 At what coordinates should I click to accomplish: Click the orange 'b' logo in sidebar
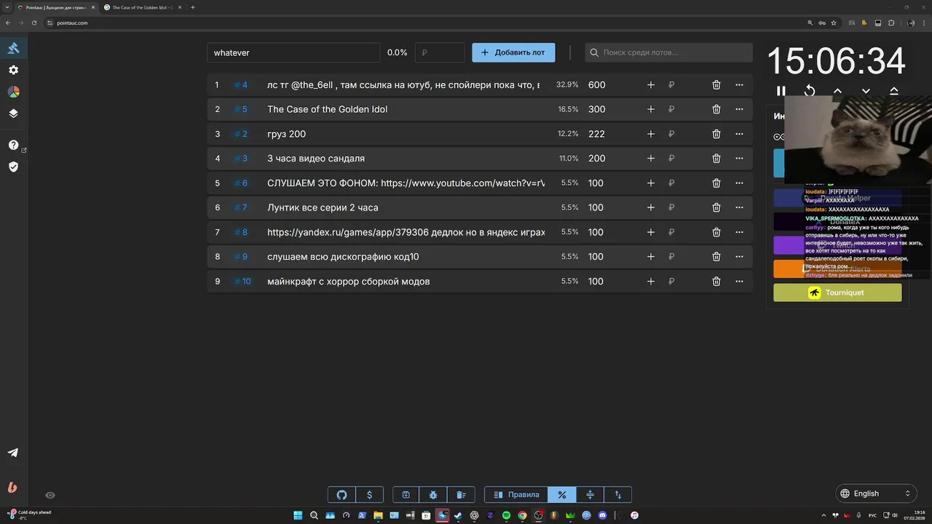[x=12, y=488]
